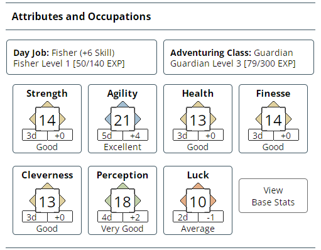Click Agility's +4 modifier box
This screenshot has height=250, width=321.
tap(135, 135)
